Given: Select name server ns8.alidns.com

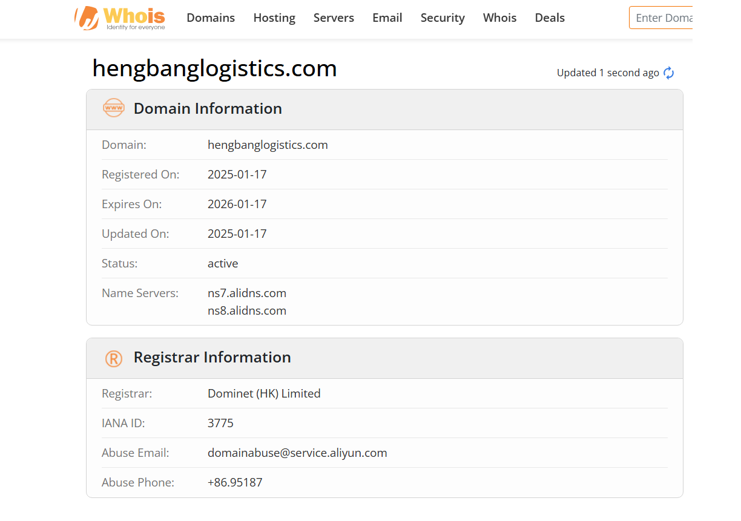Looking at the screenshot, I should click(x=247, y=310).
